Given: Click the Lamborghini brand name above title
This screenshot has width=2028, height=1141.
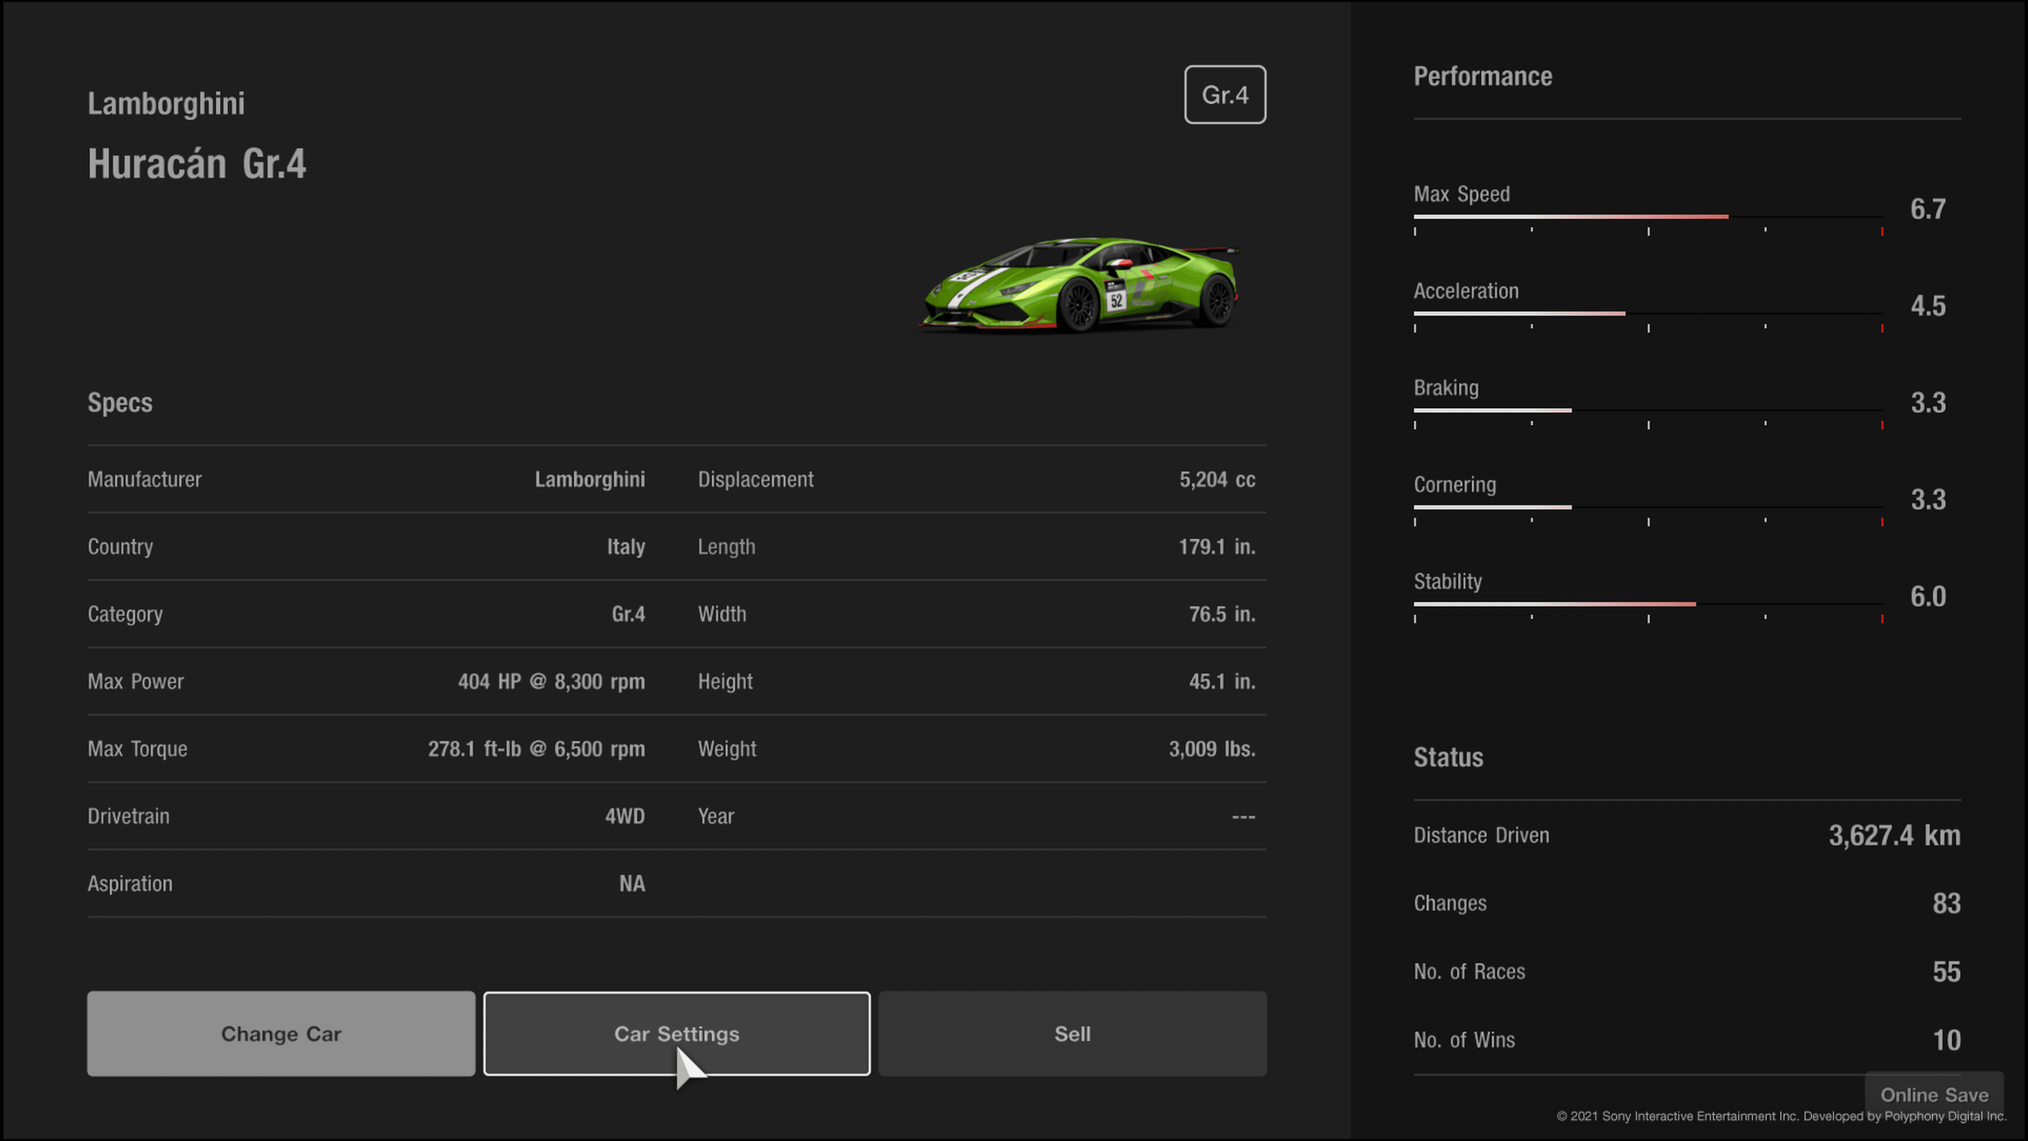Looking at the screenshot, I should (x=166, y=104).
